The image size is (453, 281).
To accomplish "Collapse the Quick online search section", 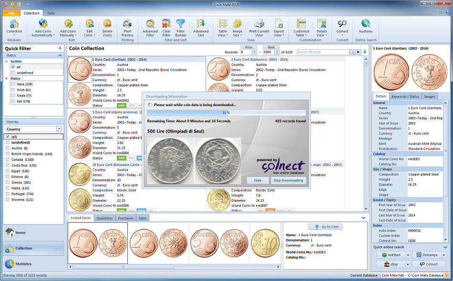I will click(445, 247).
